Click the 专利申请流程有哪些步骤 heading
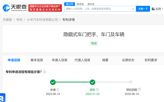Viewport: 164px width, 102px height. [x=24, y=72]
